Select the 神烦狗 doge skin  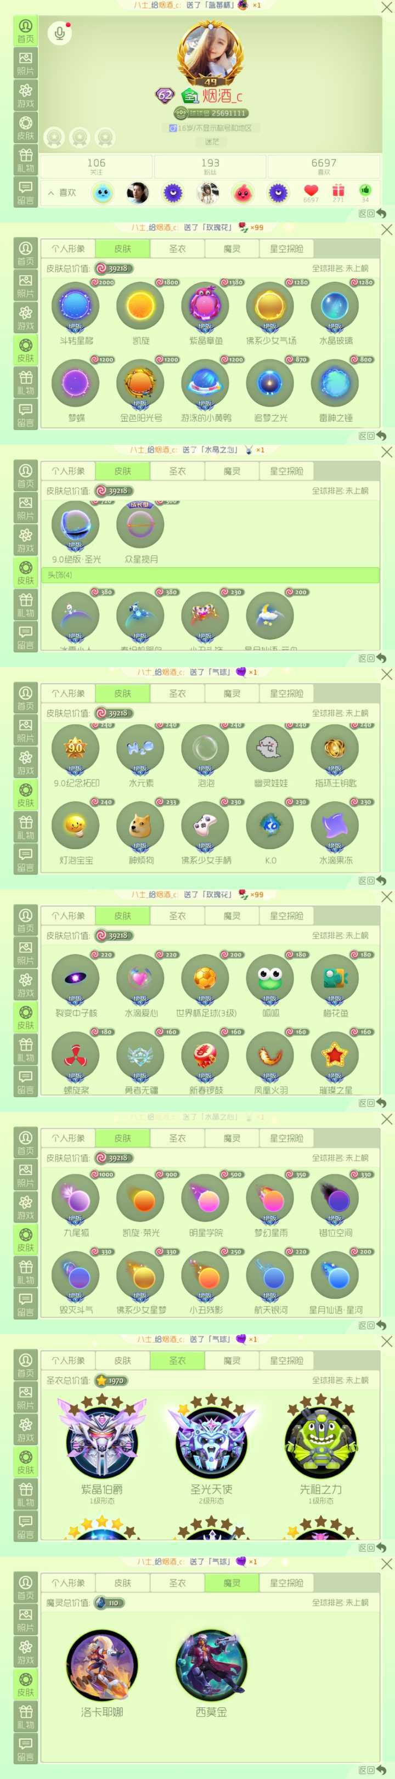[x=140, y=825]
